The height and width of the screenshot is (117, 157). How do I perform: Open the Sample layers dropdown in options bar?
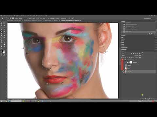coord(63,18)
